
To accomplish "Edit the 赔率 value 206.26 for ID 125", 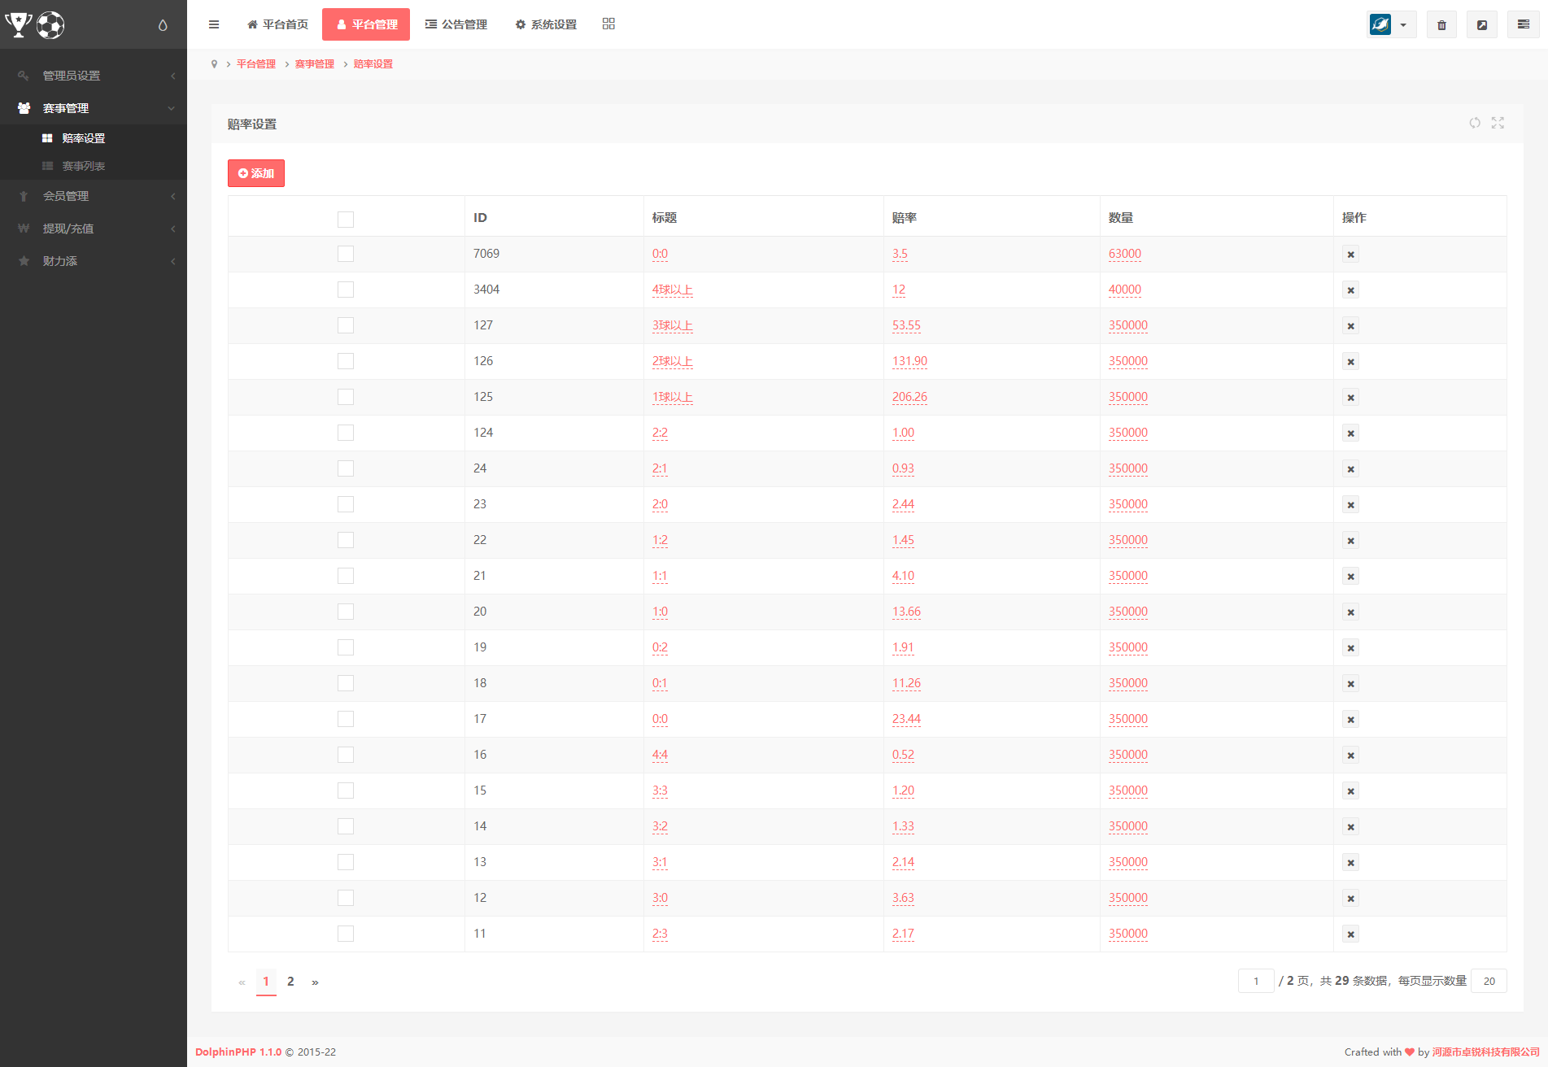I will coord(909,397).
